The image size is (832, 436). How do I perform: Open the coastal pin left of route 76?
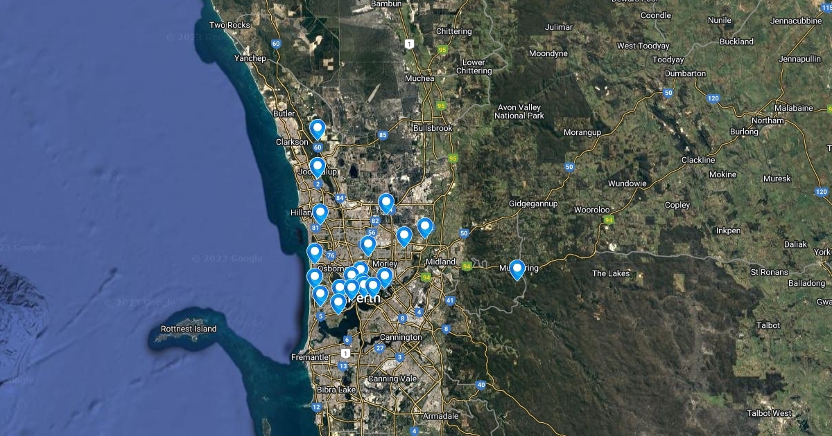(315, 253)
